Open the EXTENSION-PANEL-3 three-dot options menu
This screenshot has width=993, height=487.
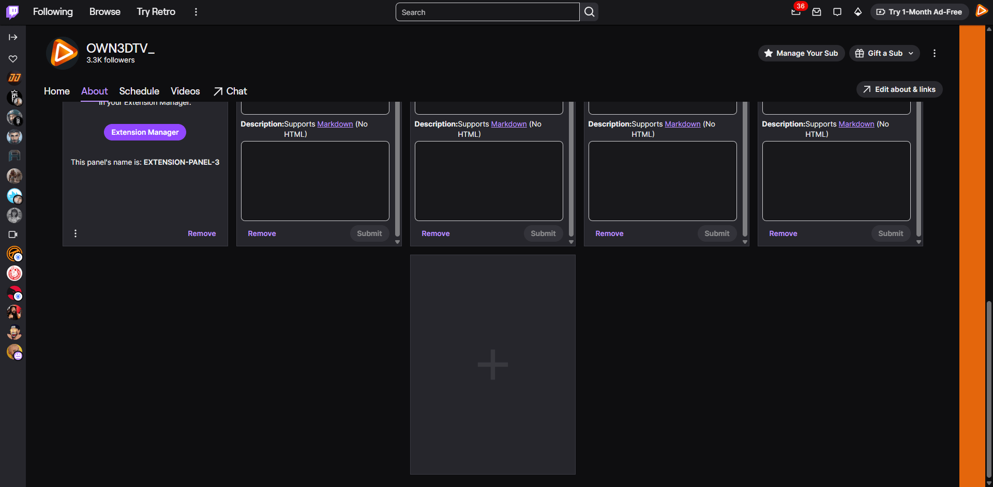coord(76,233)
